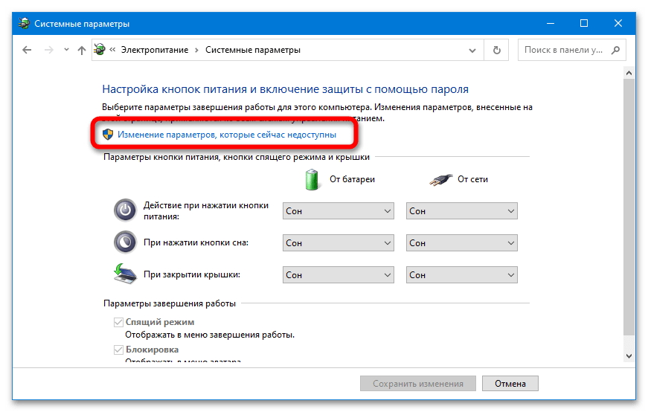Click the При закрытии крышки label
648x412 pixels.
[192, 274]
